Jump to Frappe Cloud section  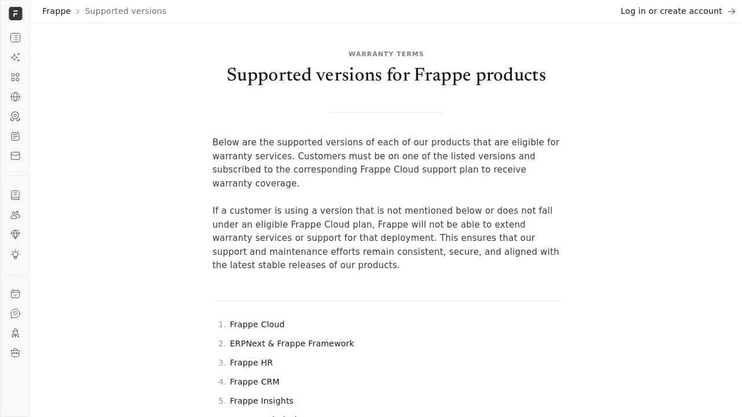click(x=257, y=324)
